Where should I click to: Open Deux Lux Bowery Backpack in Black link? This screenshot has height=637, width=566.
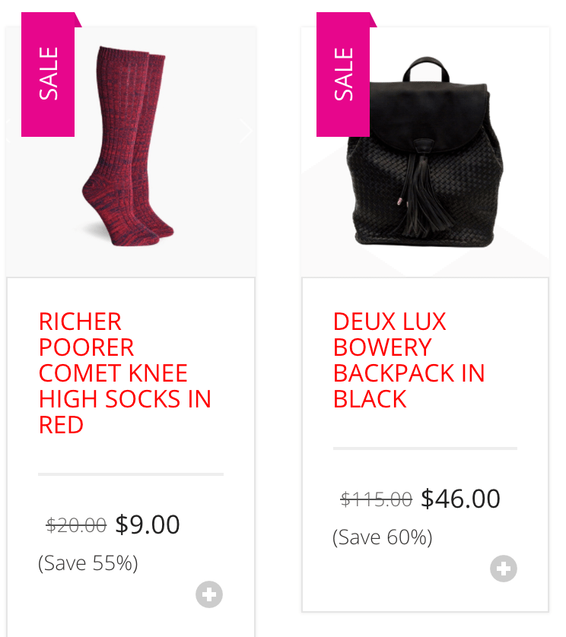click(409, 360)
